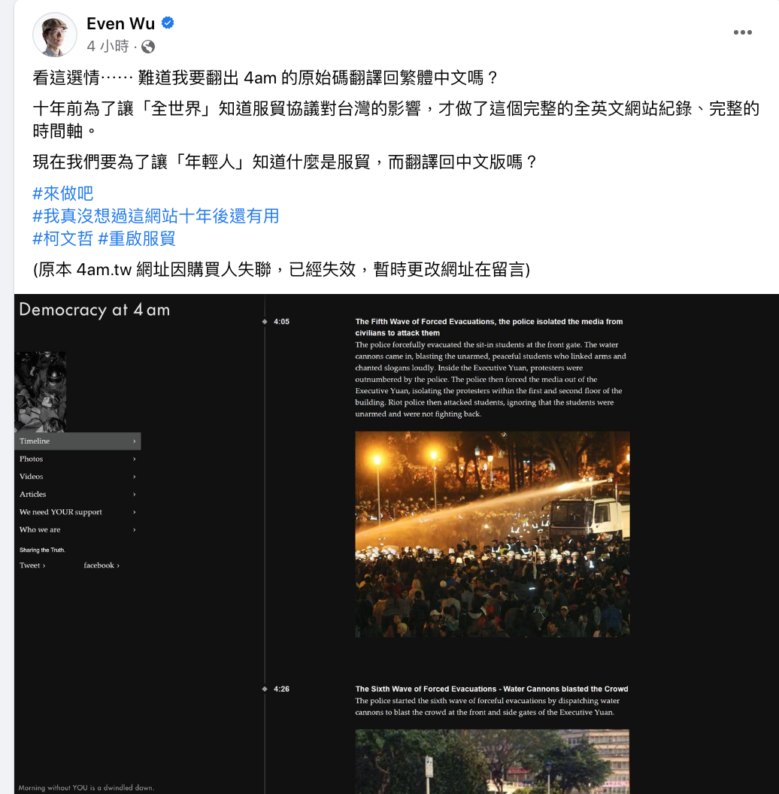Open the #重啟服貿 hashtag link
Image resolution: width=779 pixels, height=794 pixels.
[137, 238]
